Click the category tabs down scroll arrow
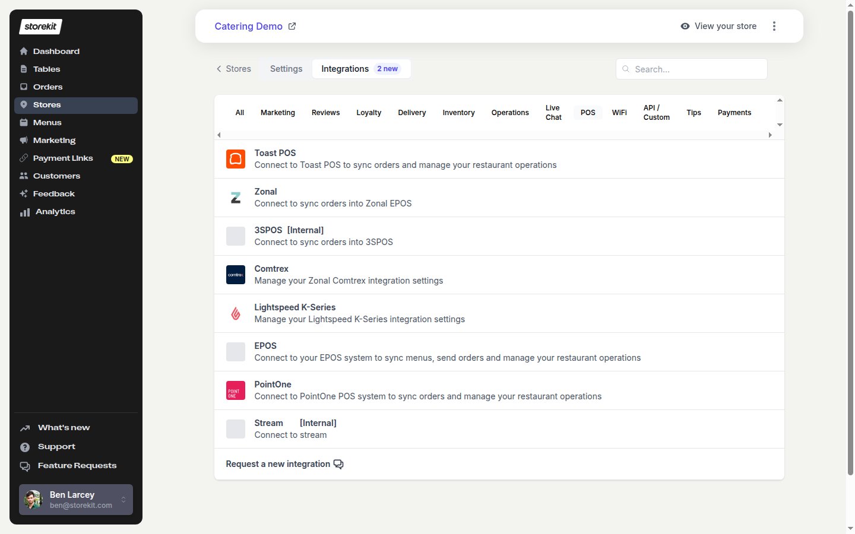Image resolution: width=855 pixels, height=534 pixels. (x=780, y=125)
